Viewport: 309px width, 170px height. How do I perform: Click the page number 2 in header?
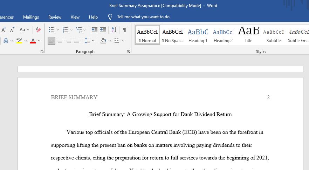pyautogui.click(x=268, y=97)
